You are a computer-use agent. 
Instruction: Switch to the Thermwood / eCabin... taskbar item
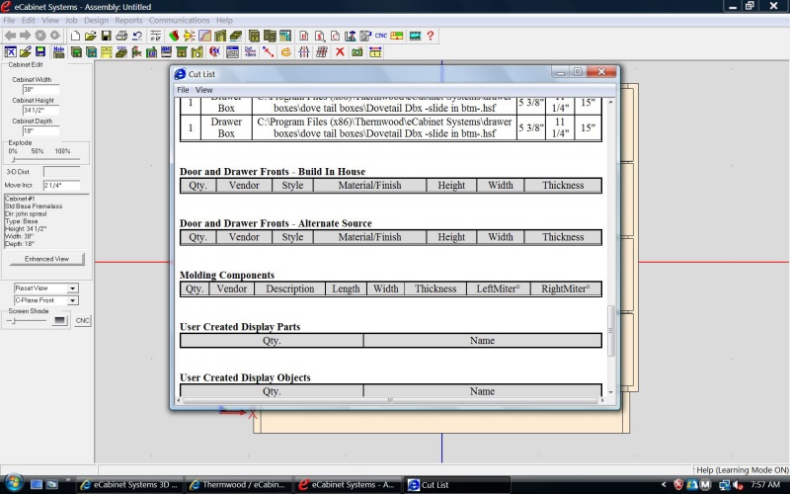pos(239,484)
